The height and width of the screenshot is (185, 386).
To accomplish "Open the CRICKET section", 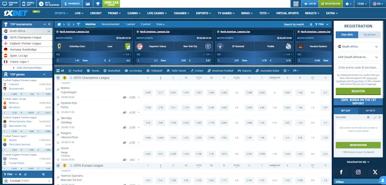I will coord(96,13).
